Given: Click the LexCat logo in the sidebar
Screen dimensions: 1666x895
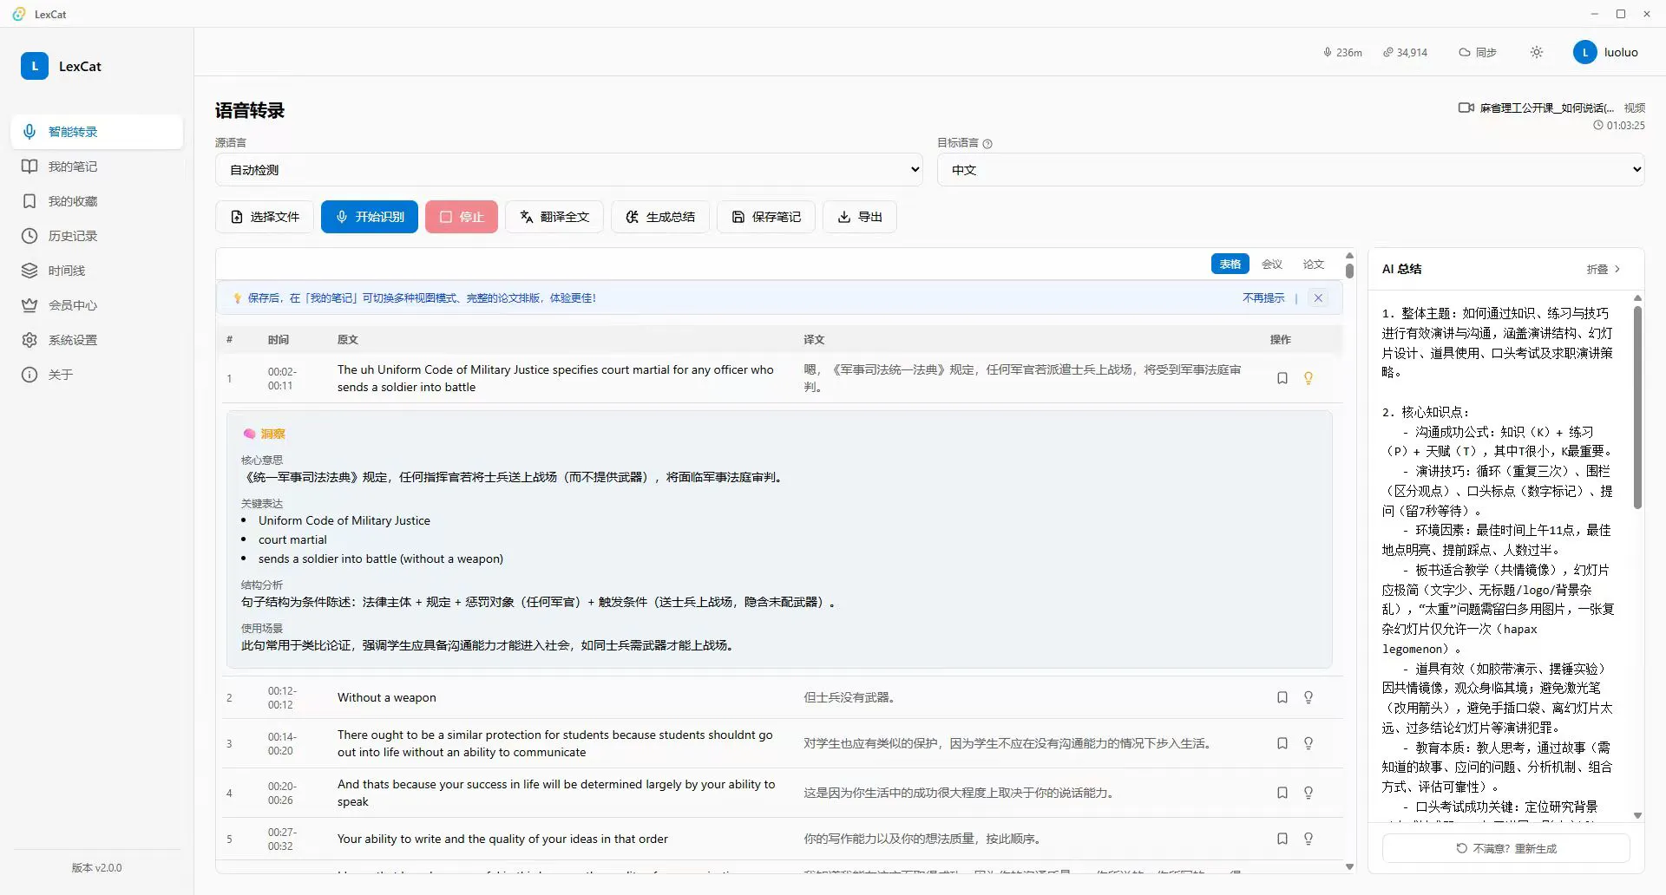Looking at the screenshot, I should [35, 66].
